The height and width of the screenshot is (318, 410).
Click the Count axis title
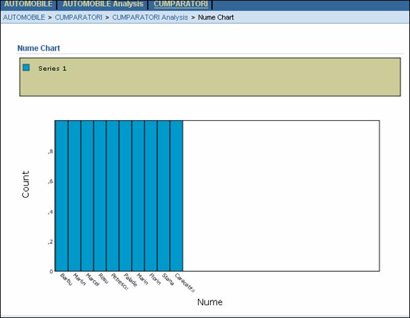[x=26, y=184]
